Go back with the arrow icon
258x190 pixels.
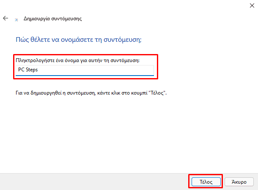tap(5, 18)
